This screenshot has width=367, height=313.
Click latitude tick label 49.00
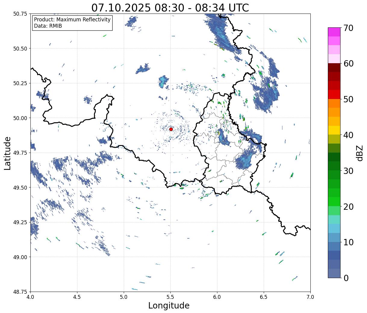point(20,257)
